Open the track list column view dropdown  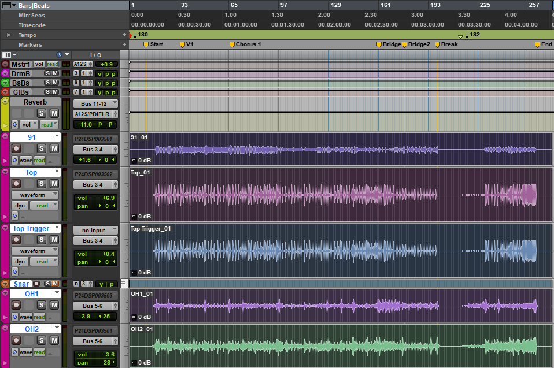point(9,55)
